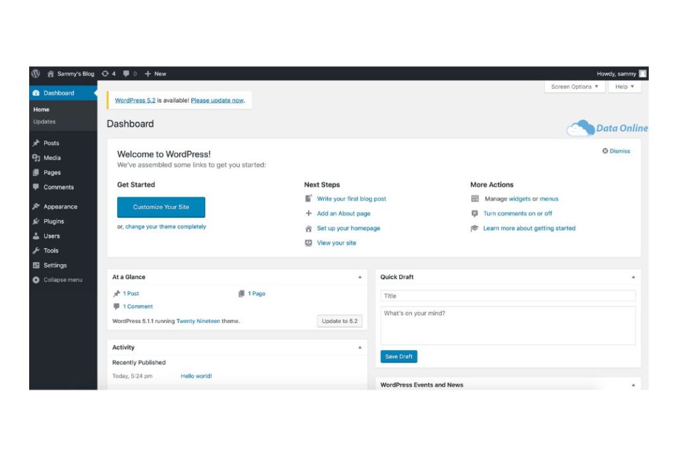This screenshot has width=678, height=456.
Task: Click the comment toggle icon beside Turn comments
Action: click(474, 214)
